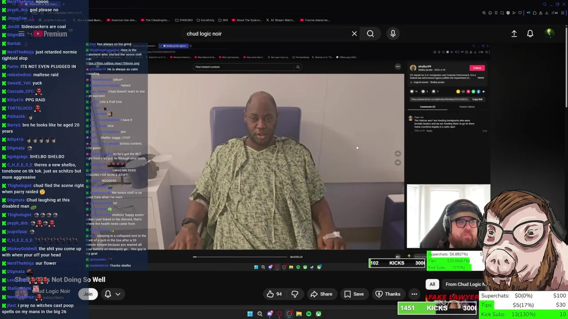Open the TikTok share arrow icon
Image resolution: width=568 pixels, height=319 pixels.
[483, 92]
